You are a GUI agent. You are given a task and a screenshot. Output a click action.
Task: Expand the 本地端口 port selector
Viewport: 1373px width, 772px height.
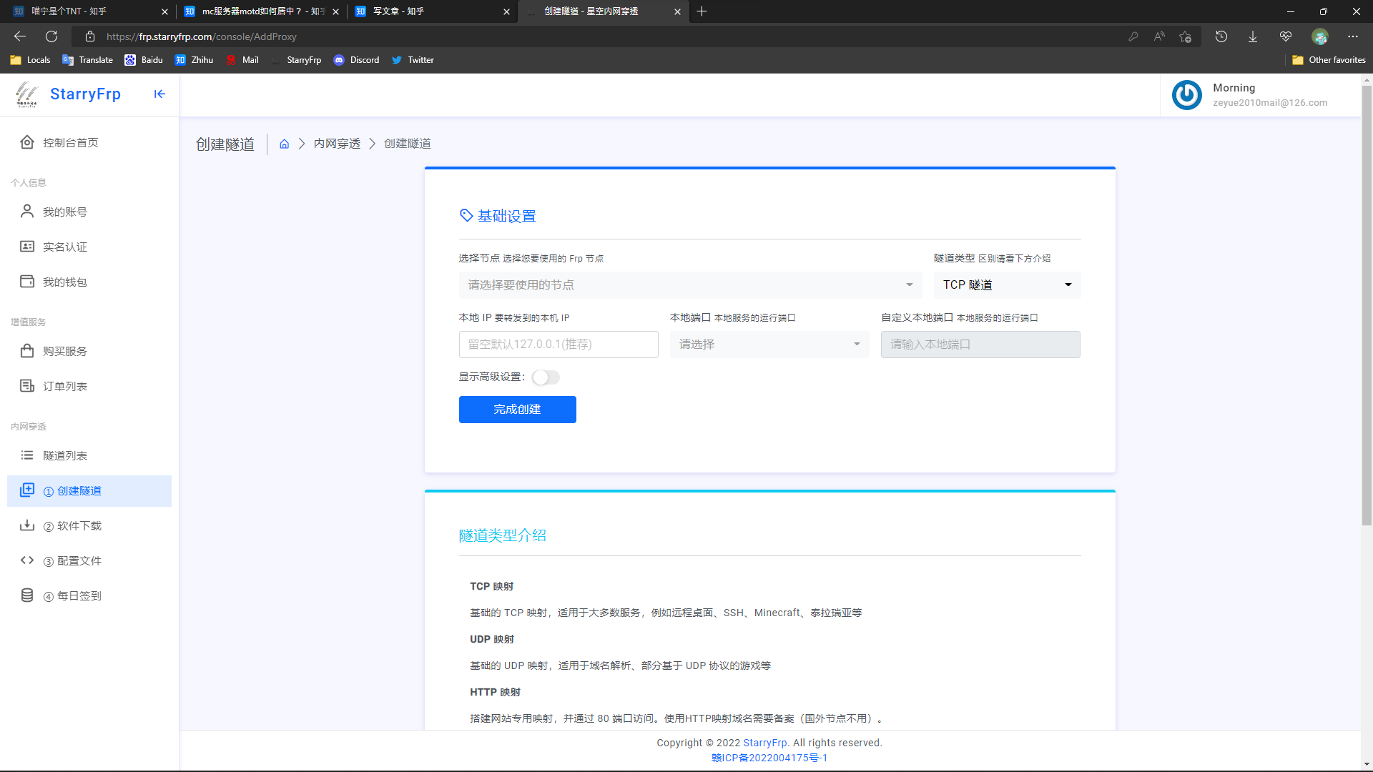(x=769, y=344)
